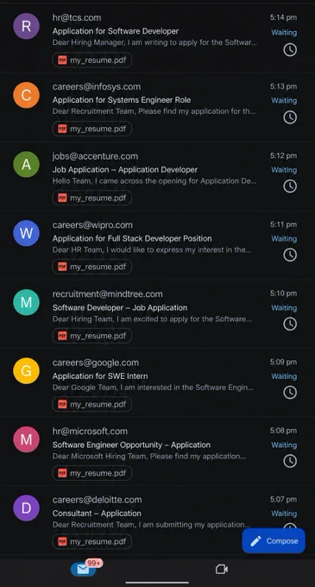Click the Waiting status on hr@tcs.com email
The image size is (315, 587).
[x=284, y=33]
